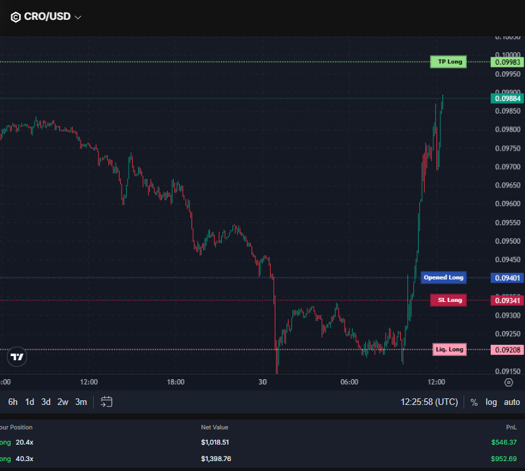Open the CRO/USD pair selector dropdown
This screenshot has width=525, height=471.
coord(46,17)
